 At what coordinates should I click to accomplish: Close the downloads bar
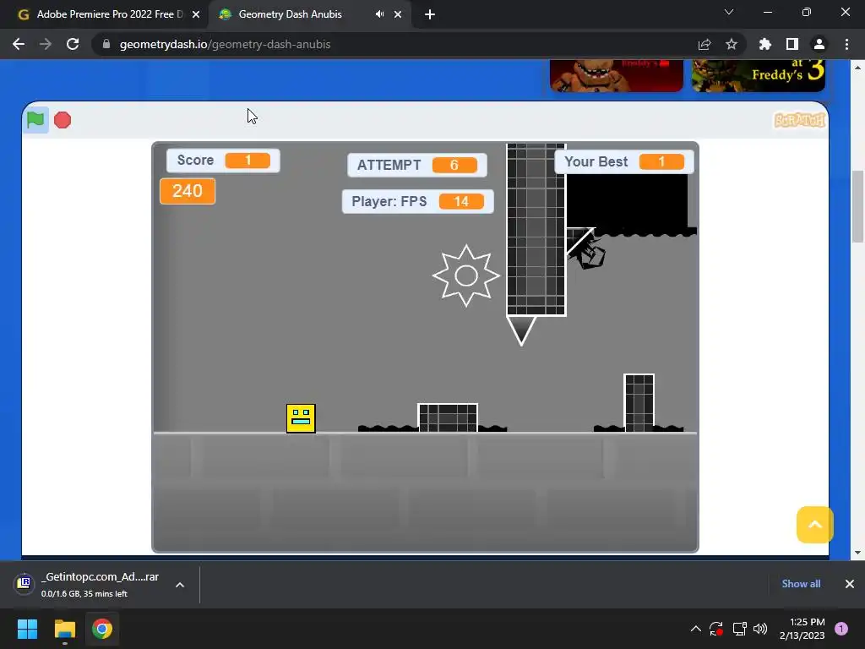point(850,584)
